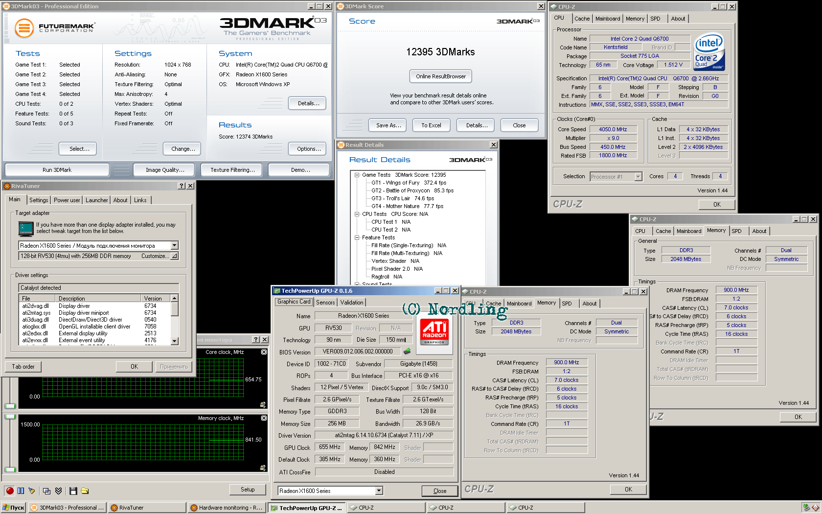Click the up arrow of RivaTuner driver list scrollbar
The image size is (822, 514).
tap(175, 298)
